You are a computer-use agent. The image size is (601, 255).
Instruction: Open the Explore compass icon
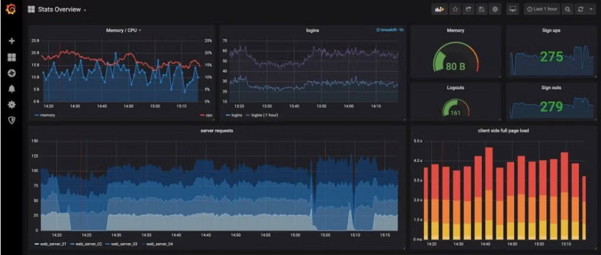coord(11,73)
